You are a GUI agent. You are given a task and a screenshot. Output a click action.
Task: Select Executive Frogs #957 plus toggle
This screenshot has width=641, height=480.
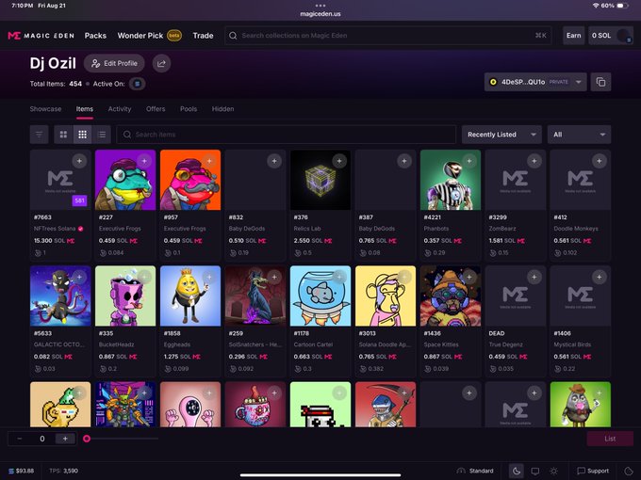click(x=209, y=161)
